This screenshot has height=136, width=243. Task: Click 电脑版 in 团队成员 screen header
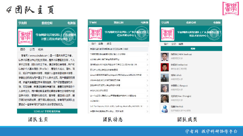(x=217, y=22)
